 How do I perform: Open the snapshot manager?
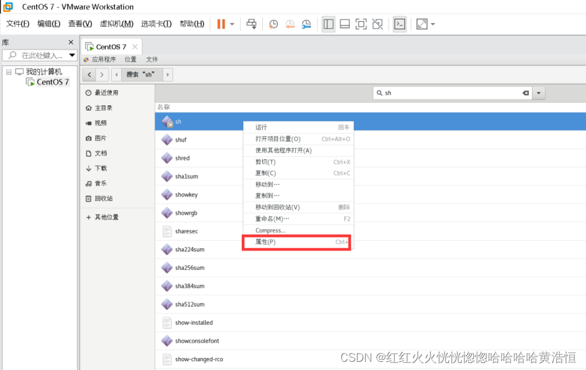307,23
